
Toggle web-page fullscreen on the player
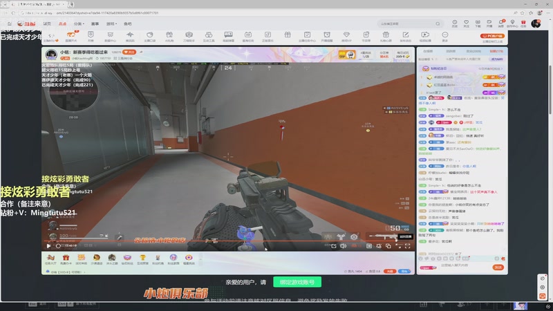click(399, 246)
